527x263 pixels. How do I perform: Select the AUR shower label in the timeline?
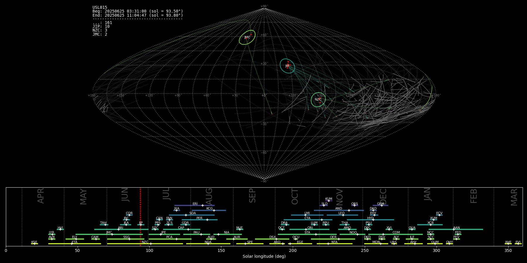(x=237, y=237)
